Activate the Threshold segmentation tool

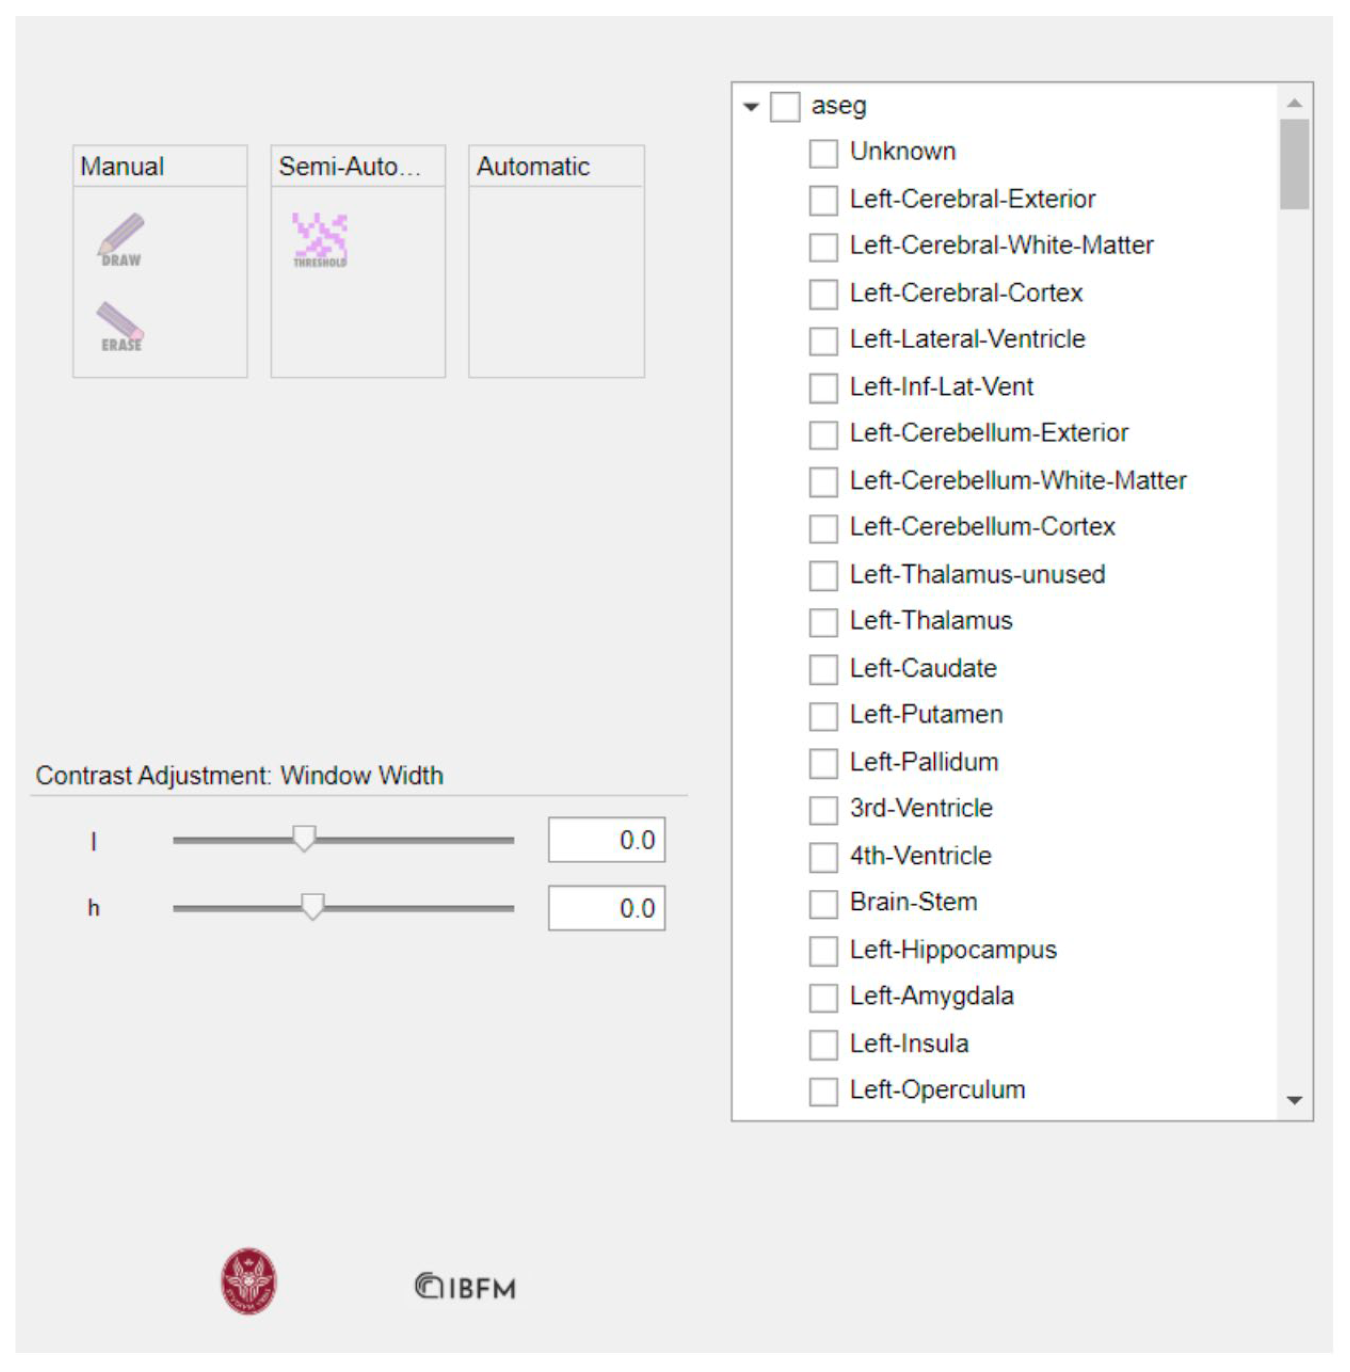(x=321, y=241)
